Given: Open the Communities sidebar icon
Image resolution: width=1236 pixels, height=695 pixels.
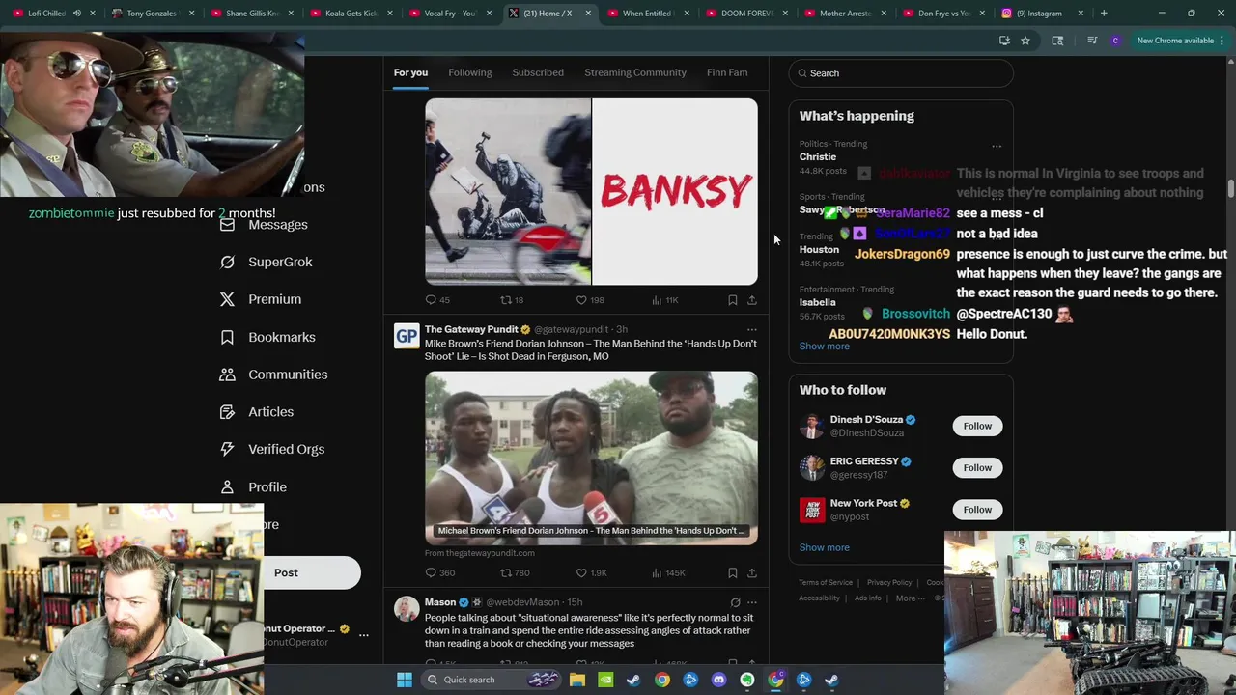Looking at the screenshot, I should click(x=227, y=375).
